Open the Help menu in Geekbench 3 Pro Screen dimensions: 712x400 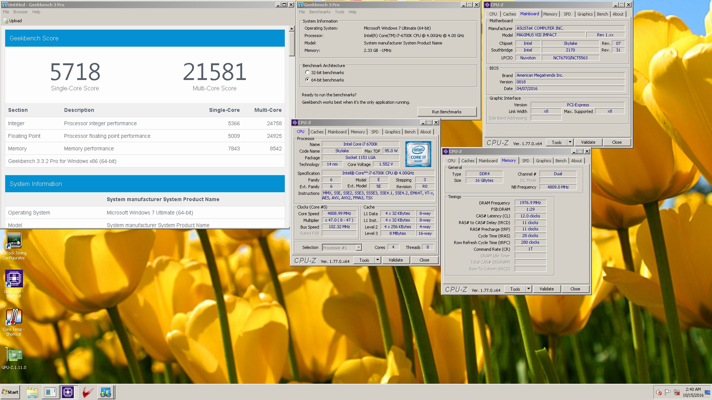click(x=353, y=12)
